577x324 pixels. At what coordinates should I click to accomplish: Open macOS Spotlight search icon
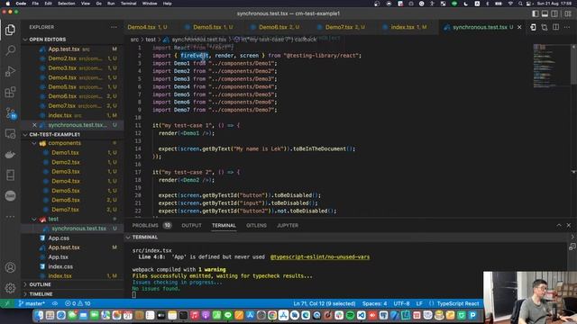[x=520, y=4]
